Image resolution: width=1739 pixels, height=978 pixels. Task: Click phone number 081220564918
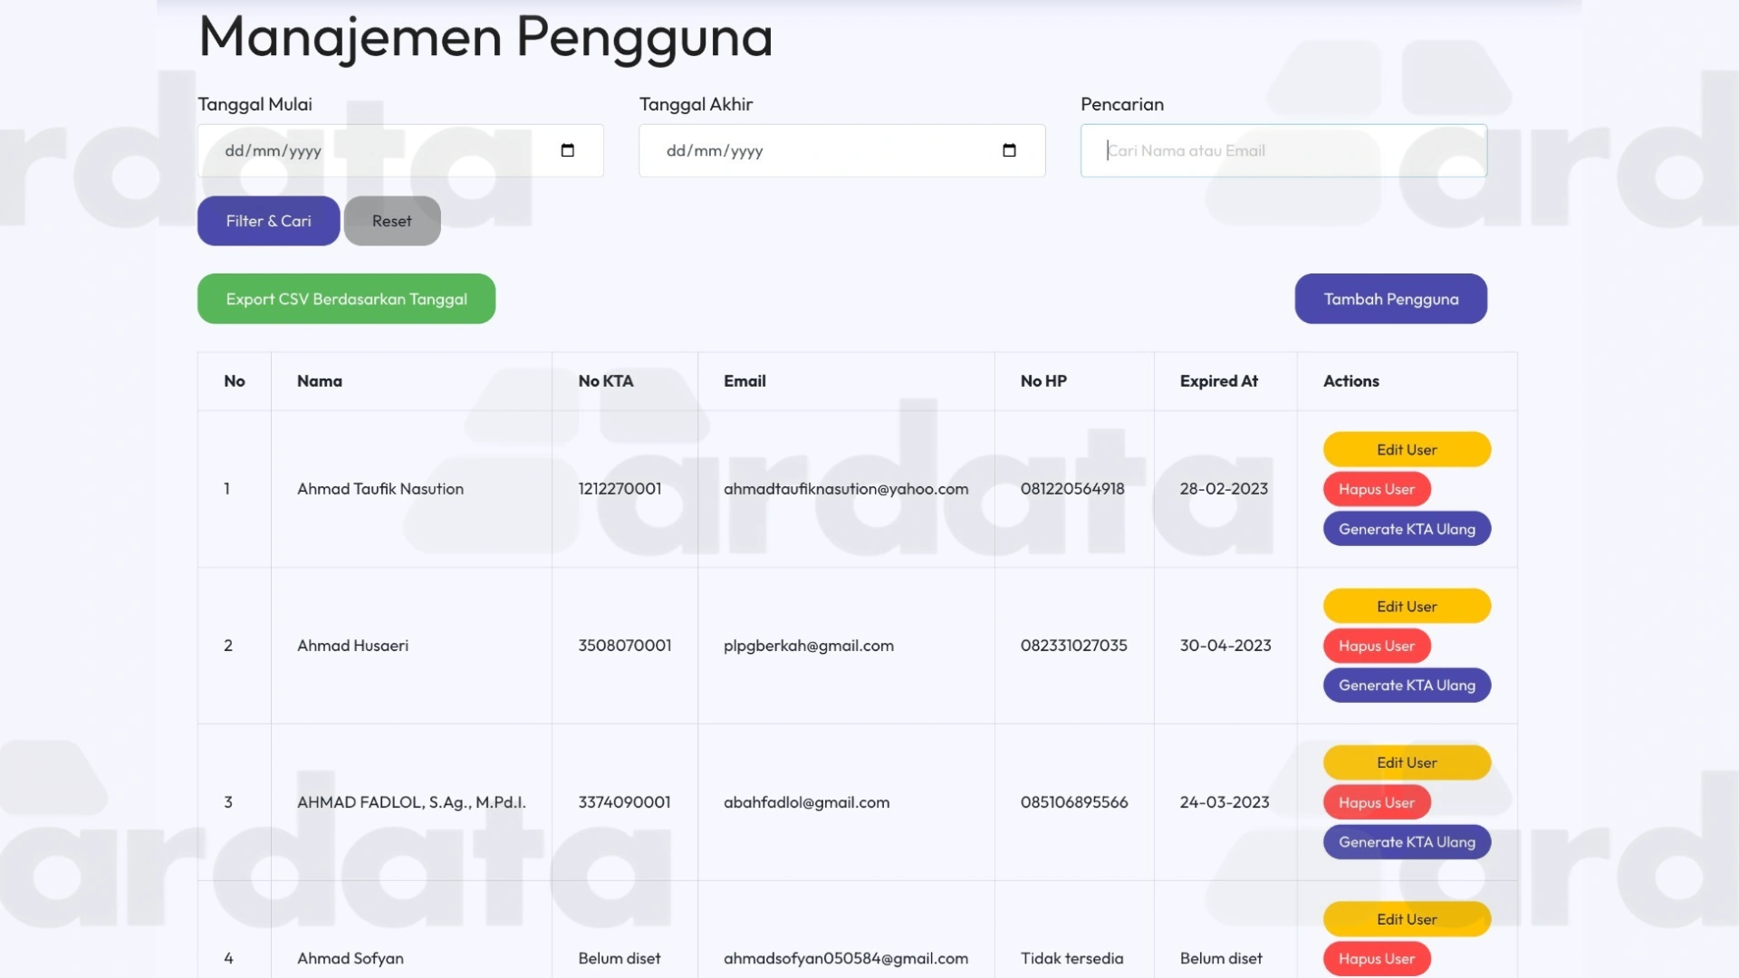(x=1072, y=489)
